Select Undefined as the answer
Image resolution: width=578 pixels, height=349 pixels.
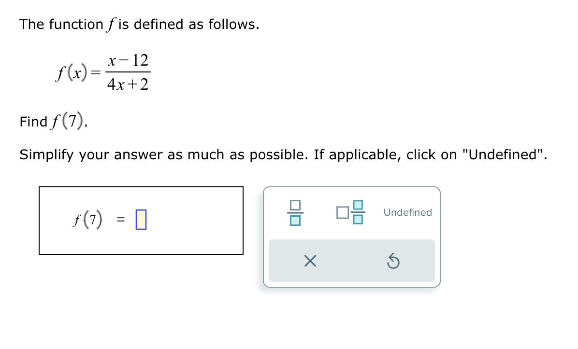[x=407, y=212]
